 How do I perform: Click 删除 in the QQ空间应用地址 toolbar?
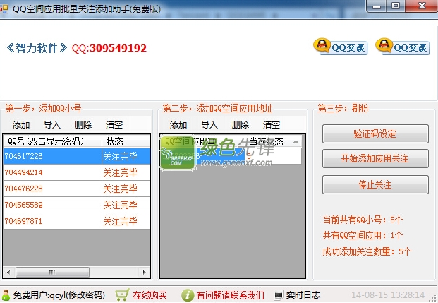(x=241, y=124)
